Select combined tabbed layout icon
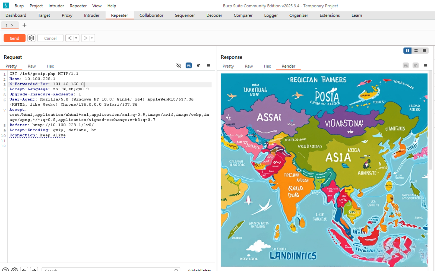Screen dimensions: 435x271 tap(424, 51)
